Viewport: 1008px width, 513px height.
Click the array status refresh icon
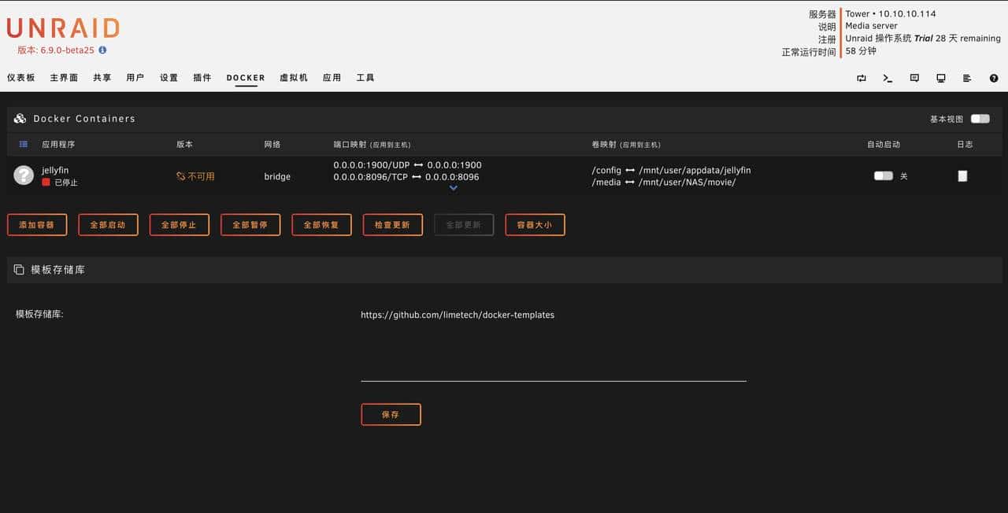861,78
